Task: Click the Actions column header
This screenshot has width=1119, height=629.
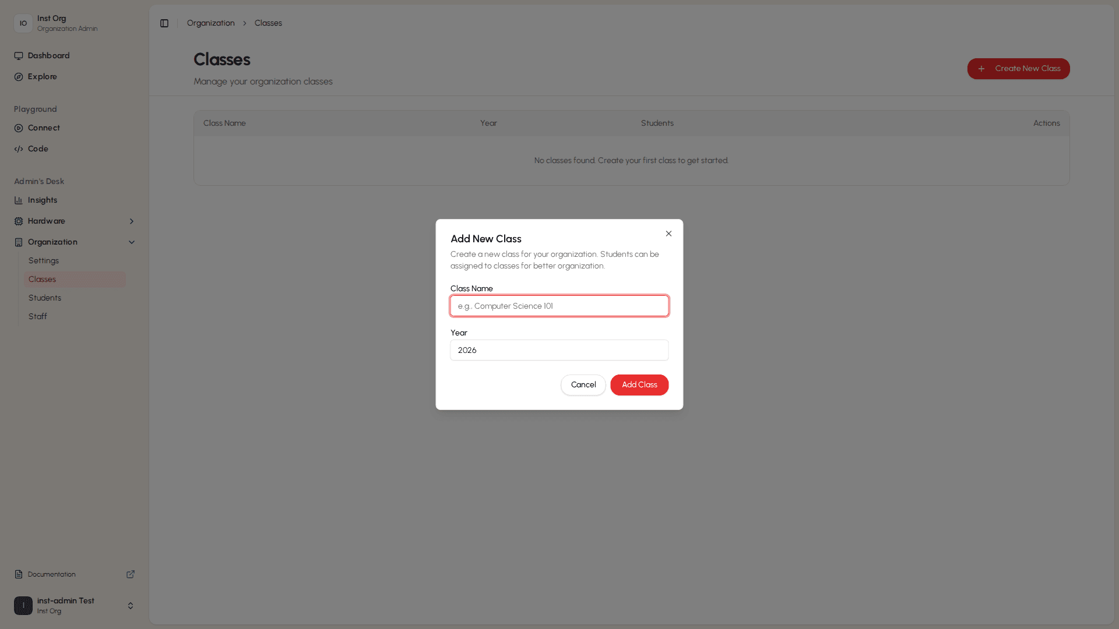Action: [x=1047, y=123]
